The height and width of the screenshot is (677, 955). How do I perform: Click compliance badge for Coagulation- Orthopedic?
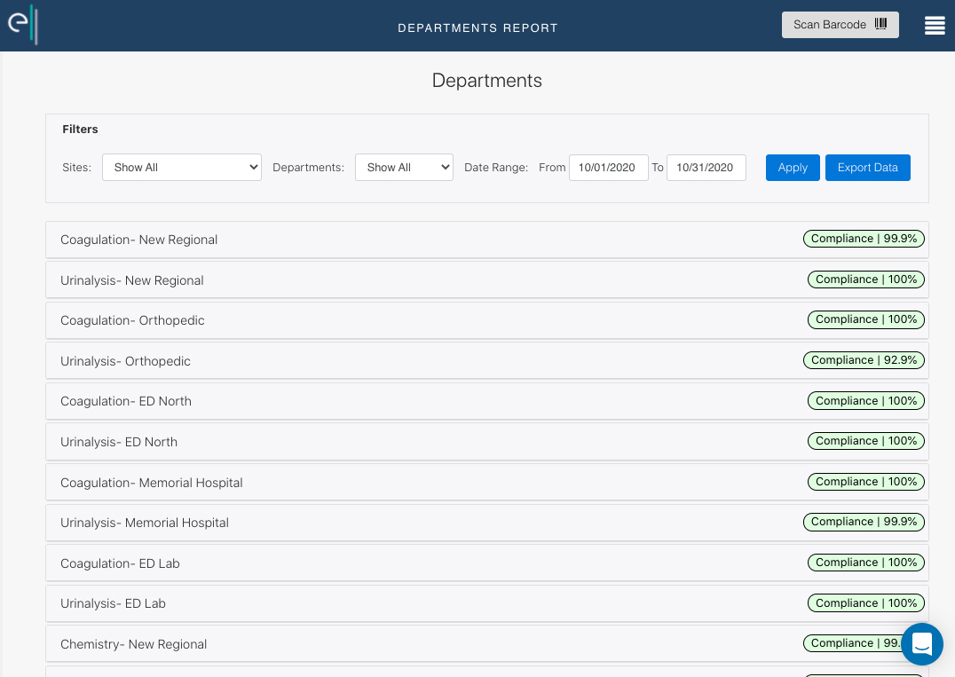point(866,319)
